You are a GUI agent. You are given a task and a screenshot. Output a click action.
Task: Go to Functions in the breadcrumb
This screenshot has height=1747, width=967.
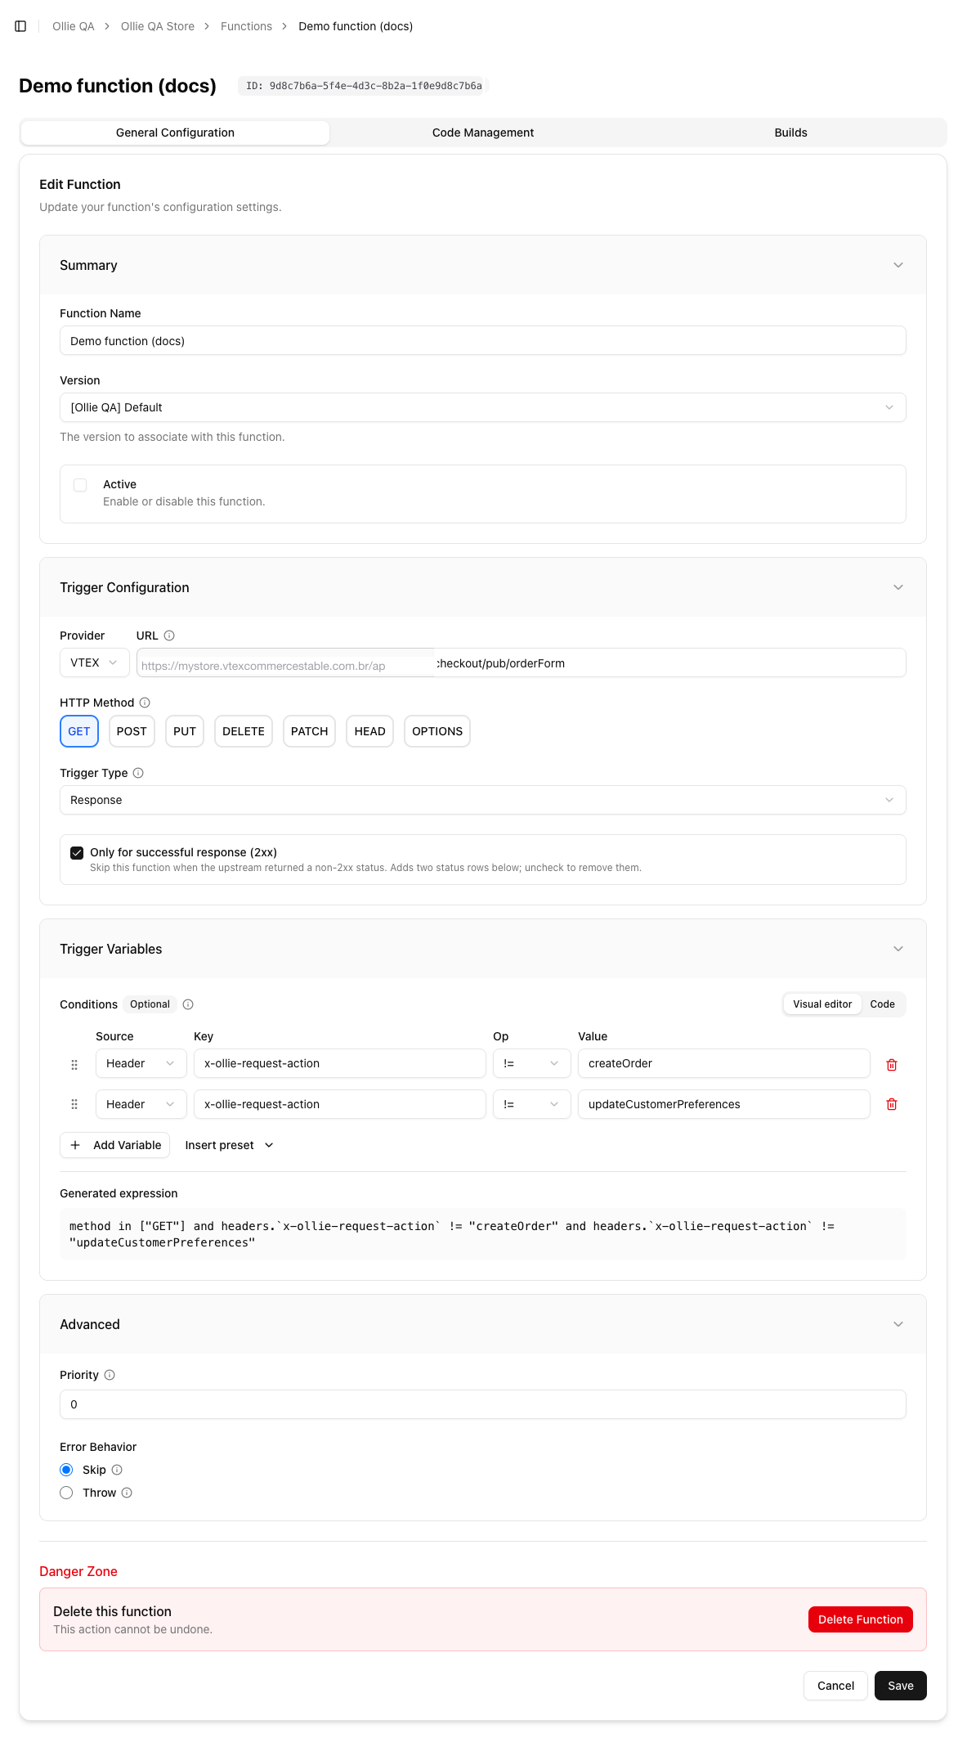(246, 26)
